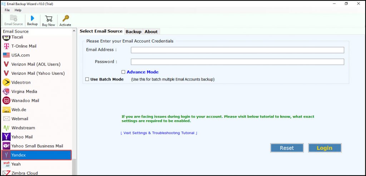Select Web.de email source

[19, 109]
